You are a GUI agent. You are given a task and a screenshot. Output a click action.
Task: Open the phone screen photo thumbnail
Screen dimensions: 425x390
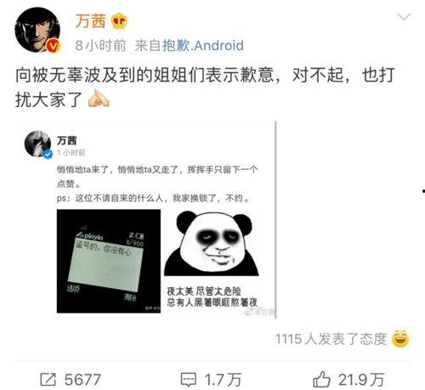(109, 261)
